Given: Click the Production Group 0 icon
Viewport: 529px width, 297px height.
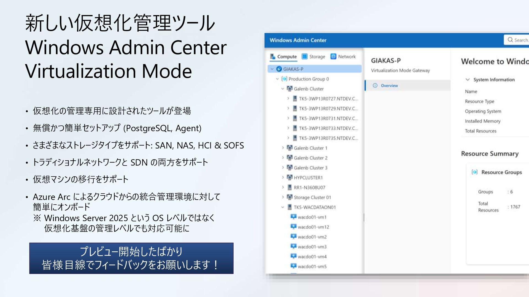Looking at the screenshot, I should [284, 79].
